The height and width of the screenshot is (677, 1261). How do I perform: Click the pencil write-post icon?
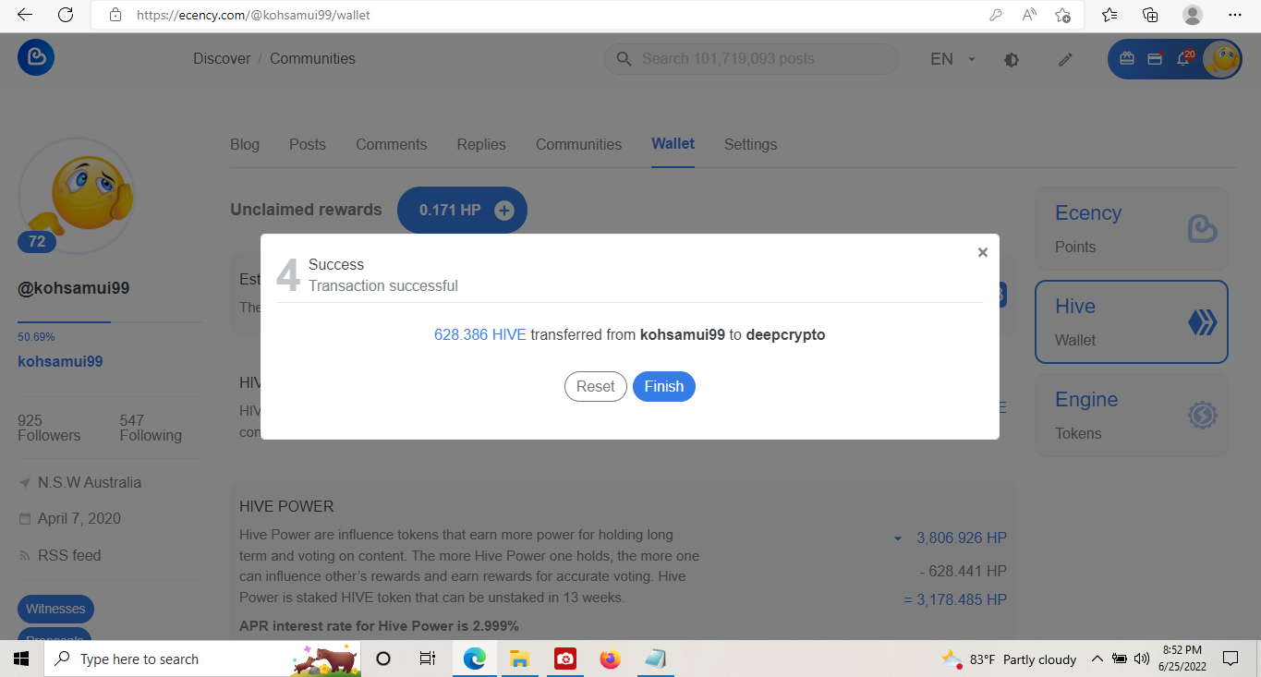tap(1065, 59)
